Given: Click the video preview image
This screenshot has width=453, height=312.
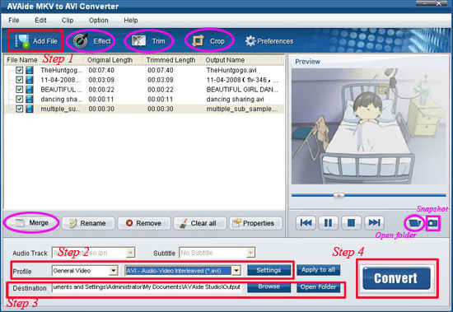Looking at the screenshot, I should (x=369, y=126).
